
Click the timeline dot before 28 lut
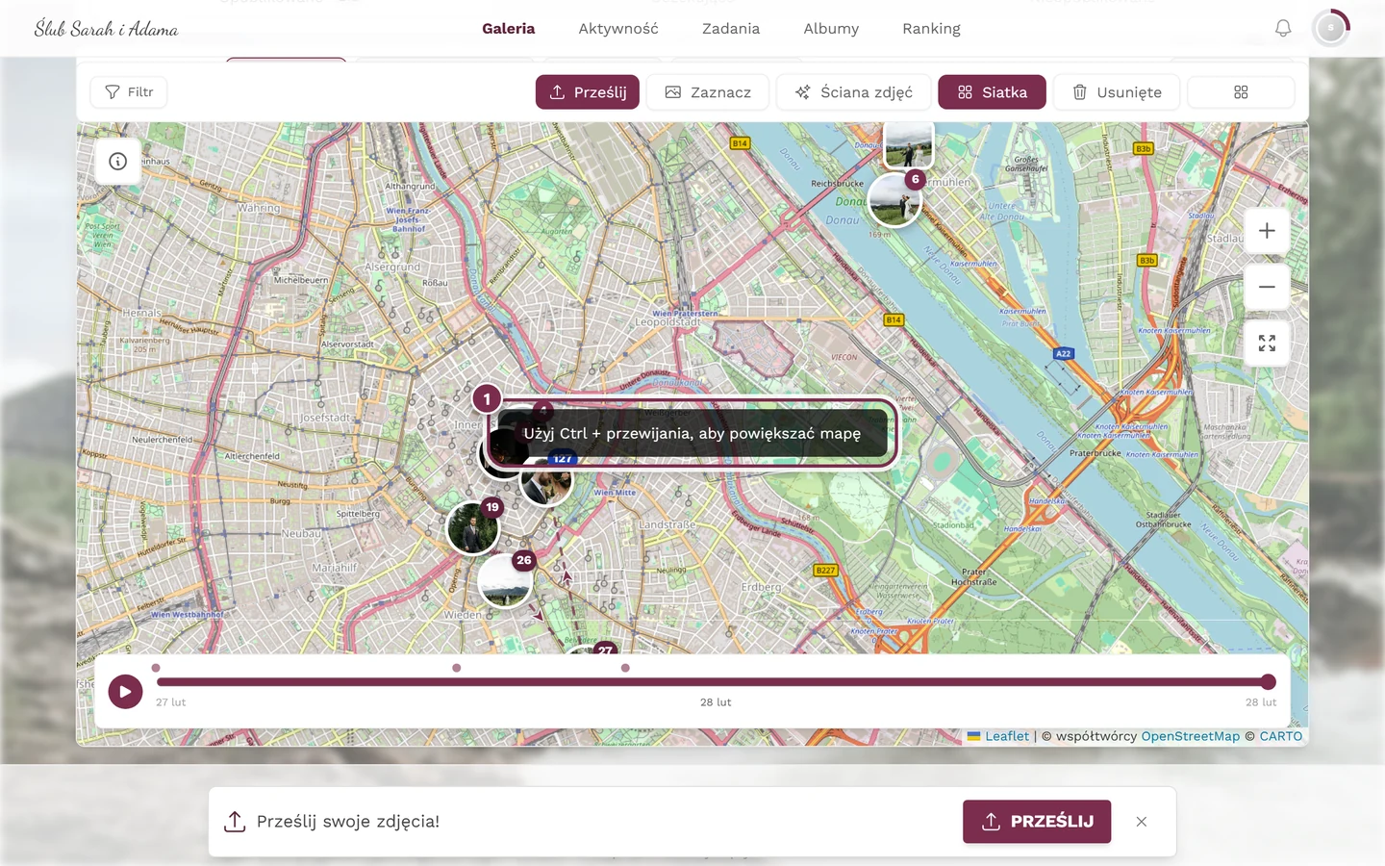[625, 668]
